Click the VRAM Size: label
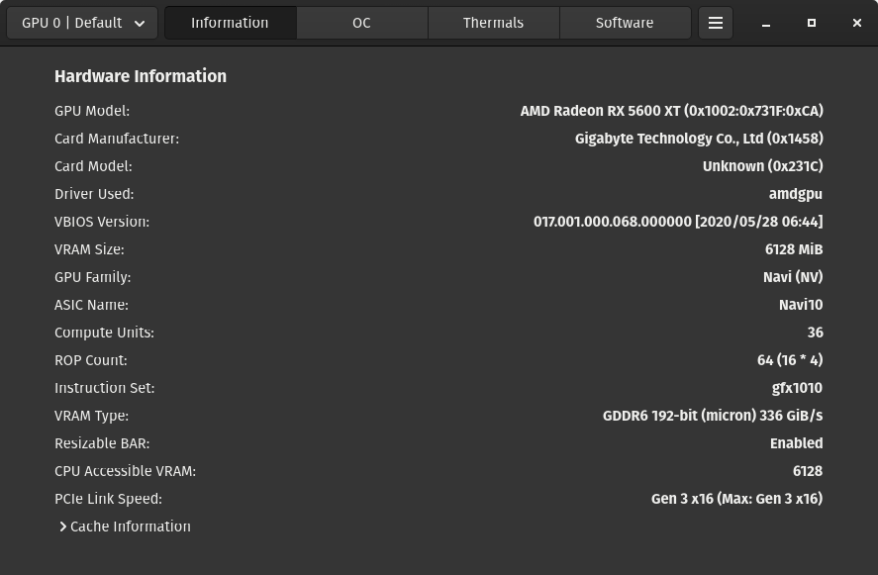This screenshot has height=575, width=878. click(90, 249)
